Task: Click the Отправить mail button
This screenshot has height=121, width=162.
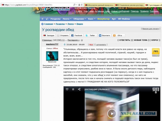Action: 63,36
